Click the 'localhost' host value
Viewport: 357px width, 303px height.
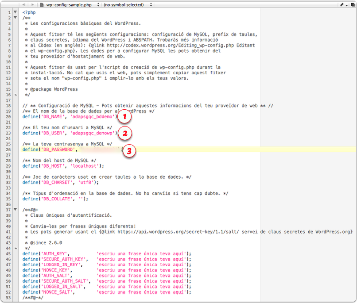click(x=85, y=166)
